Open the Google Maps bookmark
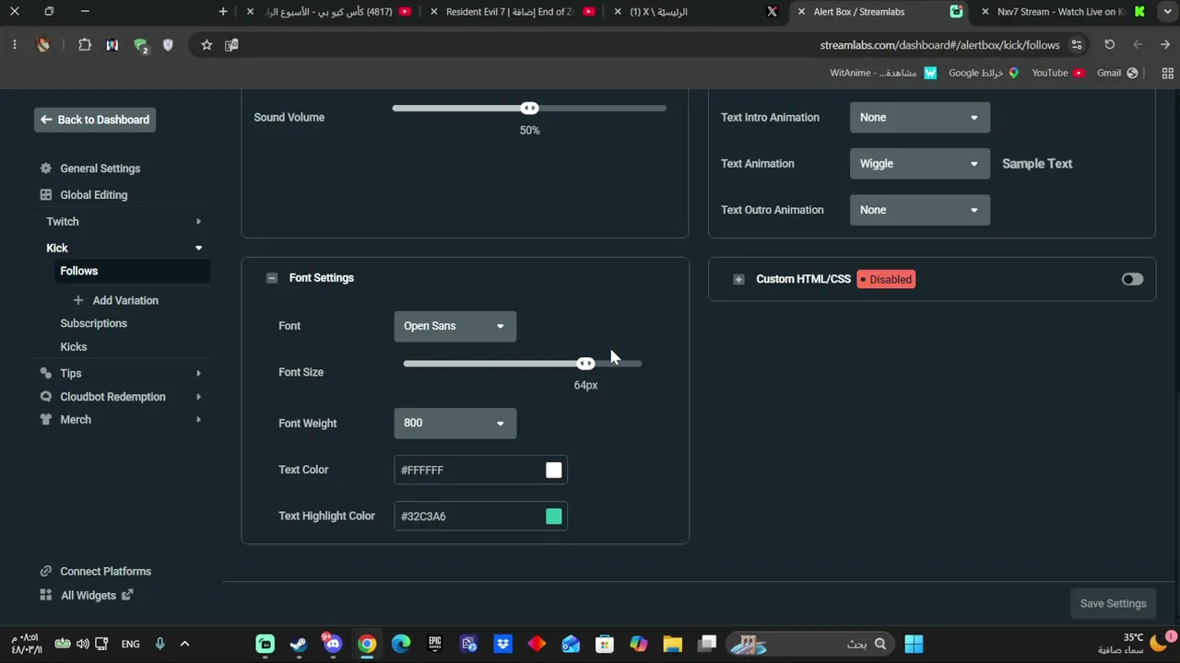The height and width of the screenshot is (663, 1180). pos(984,74)
